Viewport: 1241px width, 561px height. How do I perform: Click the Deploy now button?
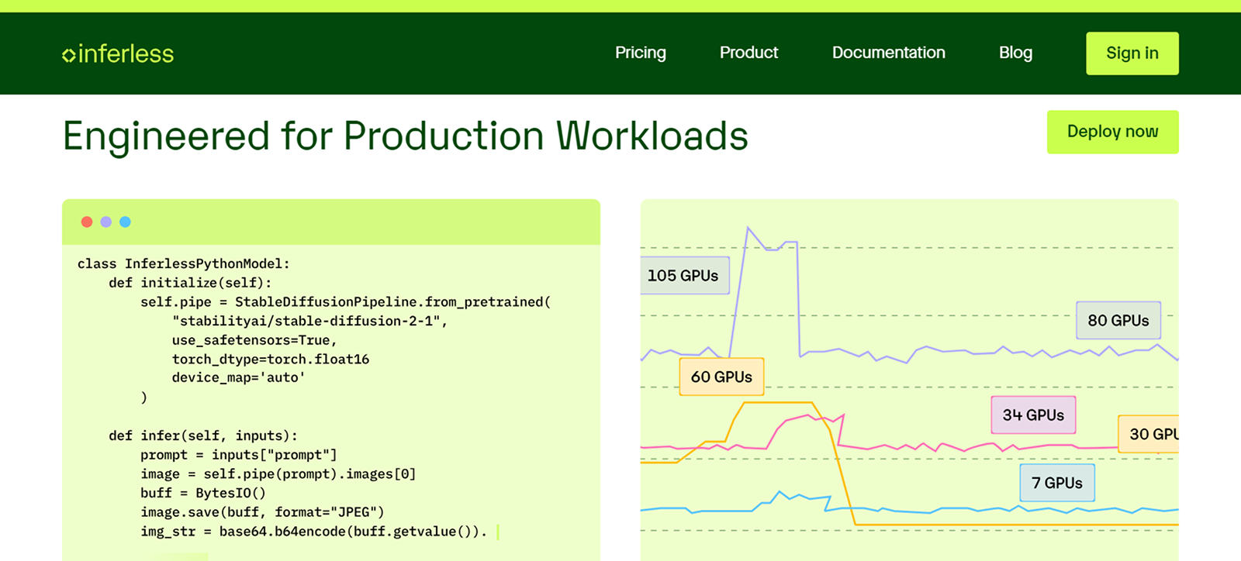[x=1113, y=132]
